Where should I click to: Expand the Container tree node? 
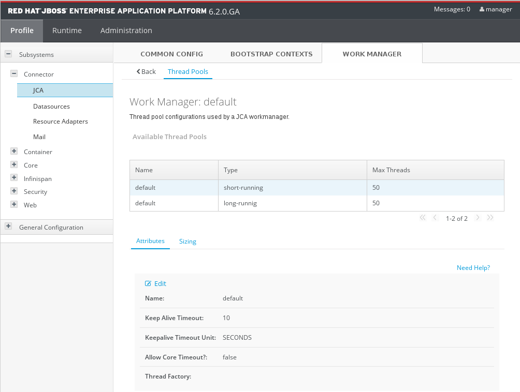[14, 152]
